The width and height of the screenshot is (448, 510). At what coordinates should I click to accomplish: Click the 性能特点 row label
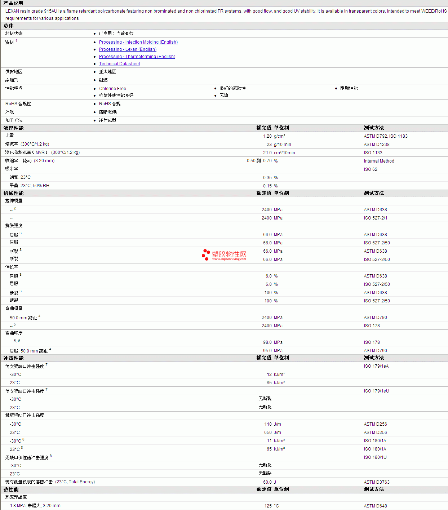[x=14, y=88]
